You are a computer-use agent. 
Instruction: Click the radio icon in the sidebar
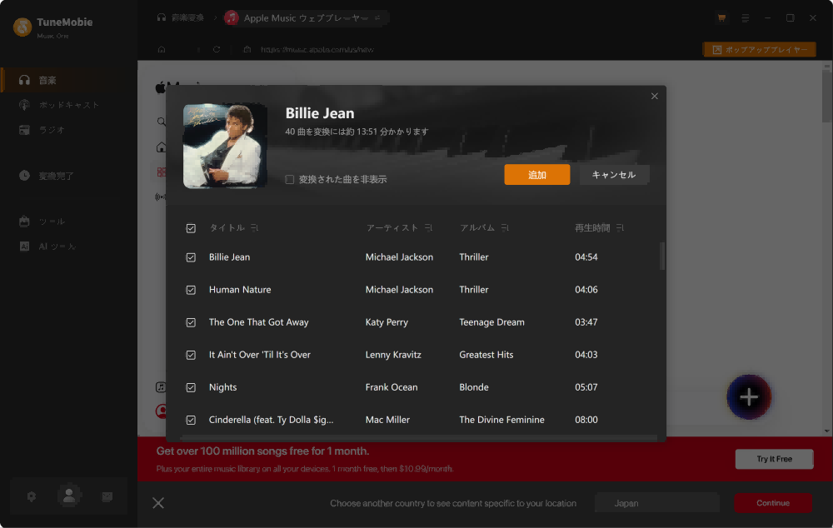click(x=24, y=130)
